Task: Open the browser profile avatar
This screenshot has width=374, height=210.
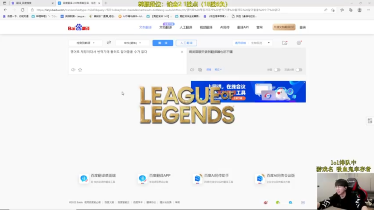Action: tap(360, 10)
